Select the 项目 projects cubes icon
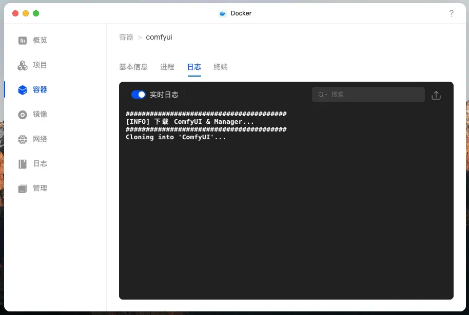469x315 pixels. (x=23, y=65)
